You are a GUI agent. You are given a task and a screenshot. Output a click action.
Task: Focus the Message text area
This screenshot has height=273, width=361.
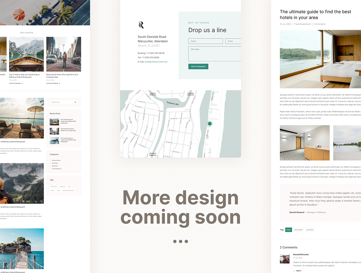click(x=215, y=54)
